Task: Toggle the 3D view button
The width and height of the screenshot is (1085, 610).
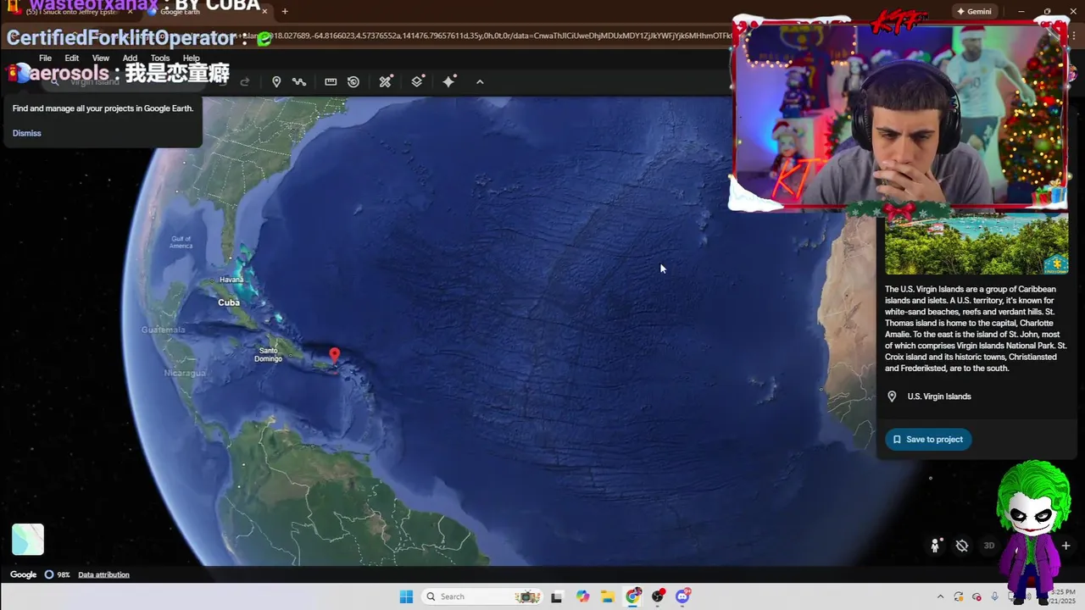Action: (988, 546)
